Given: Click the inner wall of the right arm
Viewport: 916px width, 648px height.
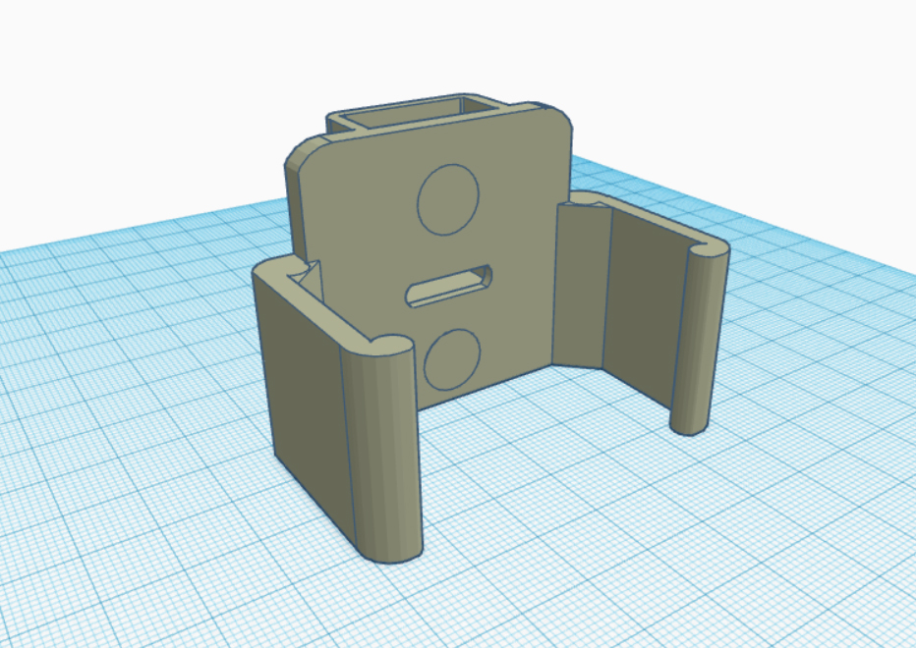Looking at the screenshot, I should tap(645, 306).
